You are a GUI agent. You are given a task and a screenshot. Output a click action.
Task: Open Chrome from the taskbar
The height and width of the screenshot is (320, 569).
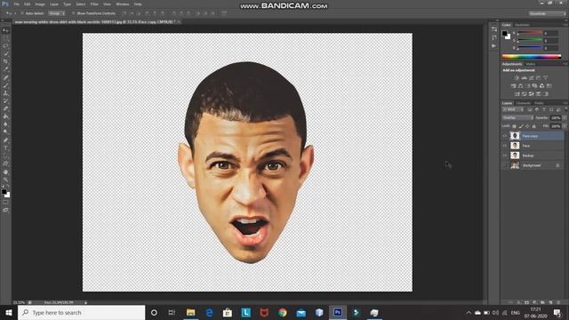click(x=283, y=313)
